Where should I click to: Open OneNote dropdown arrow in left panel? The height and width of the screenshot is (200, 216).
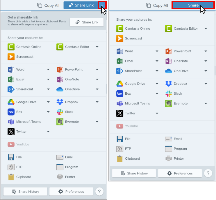pos(97,79)
